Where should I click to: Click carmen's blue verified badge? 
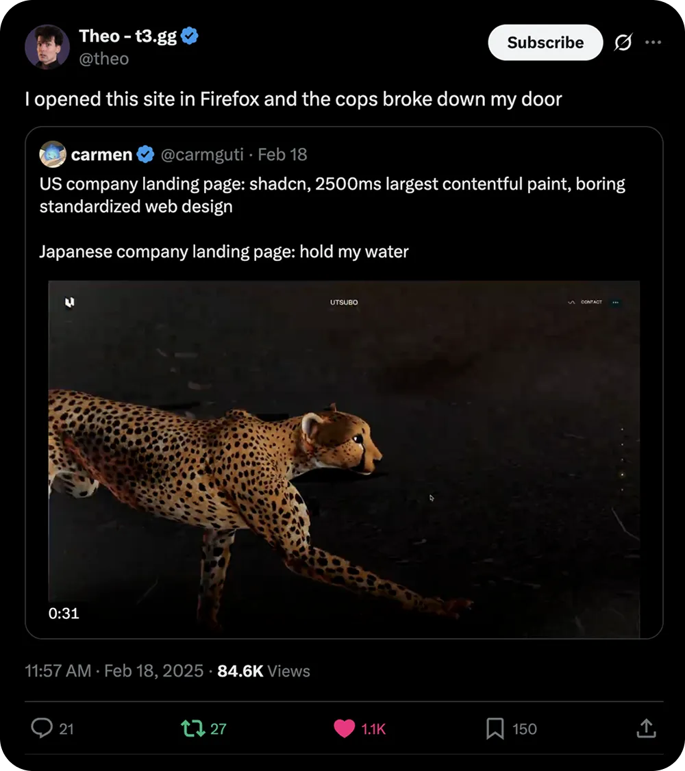145,155
